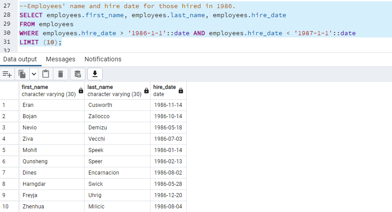Select the cell containing Dines
The height and width of the screenshot is (212, 392).
[x=52, y=173]
